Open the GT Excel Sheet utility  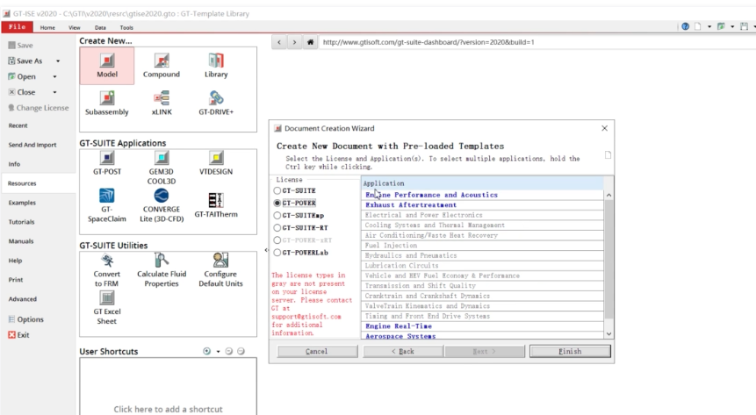(107, 308)
